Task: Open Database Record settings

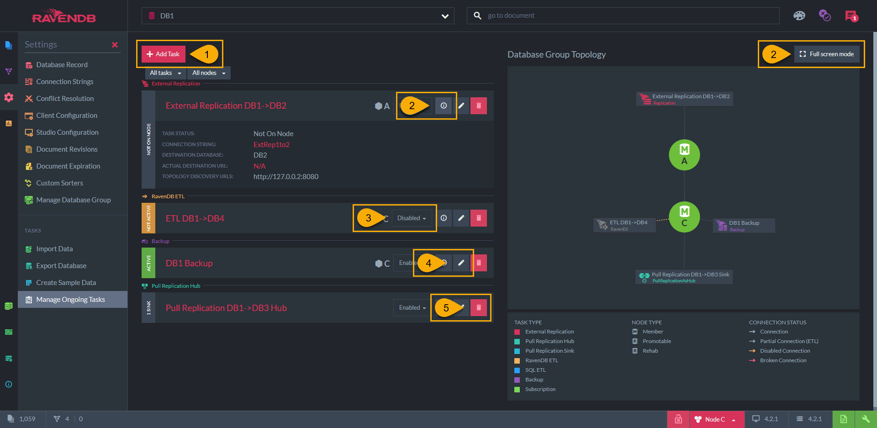Action: coord(62,65)
